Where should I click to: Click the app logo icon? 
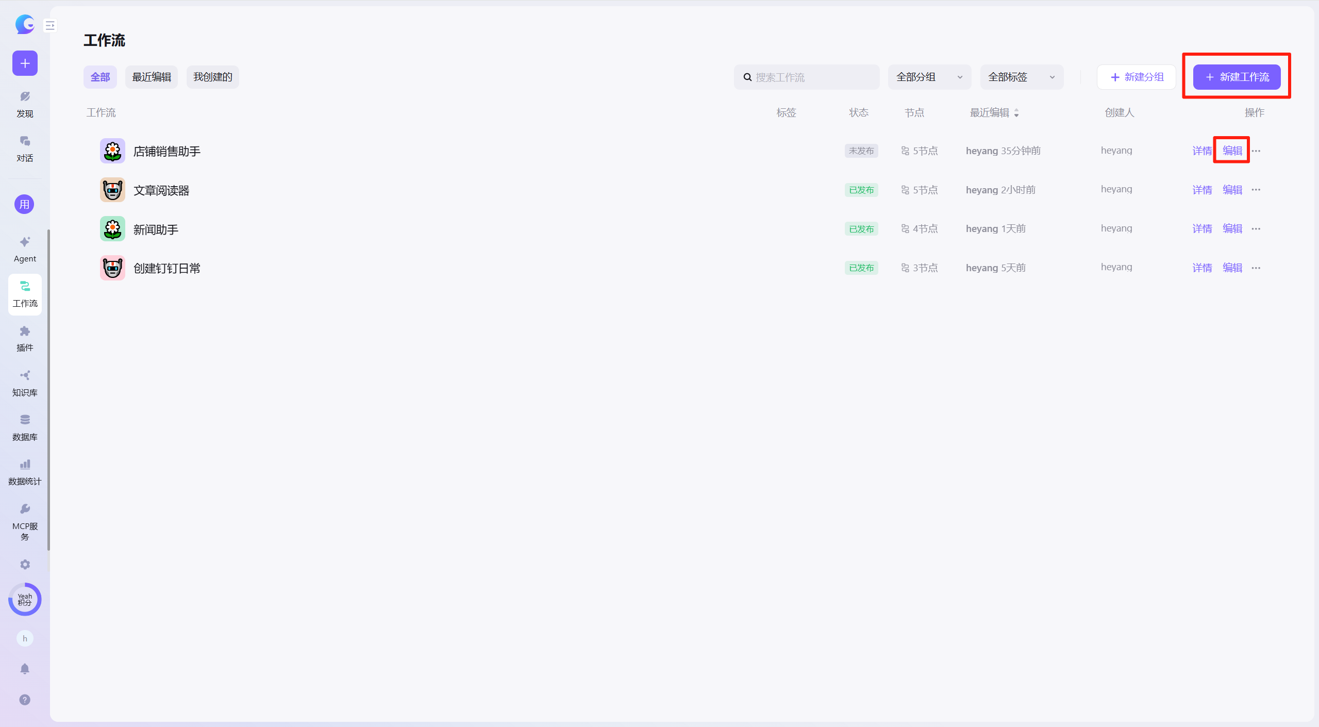[25, 24]
